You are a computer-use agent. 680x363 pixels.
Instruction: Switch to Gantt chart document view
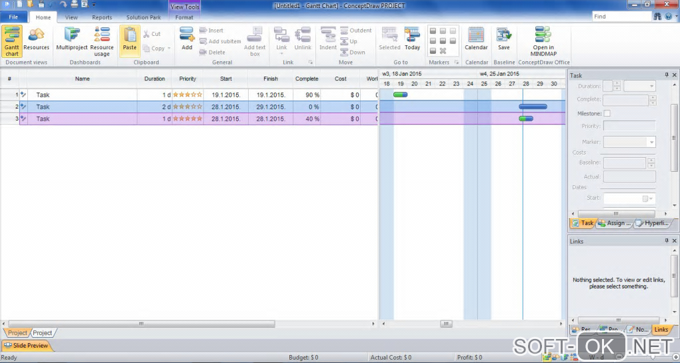click(x=12, y=41)
